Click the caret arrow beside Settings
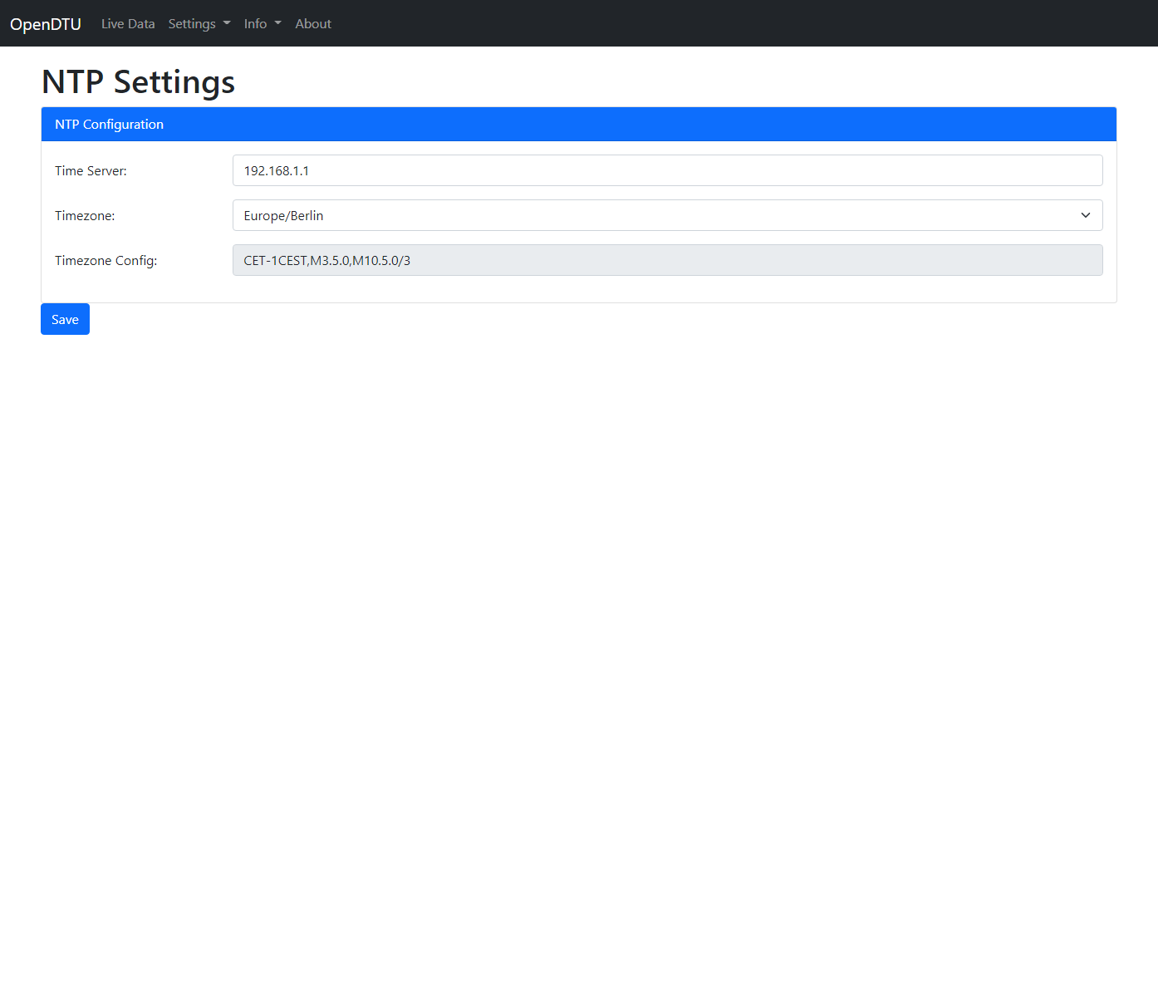Viewport: 1158px width, 997px height. 227,23
